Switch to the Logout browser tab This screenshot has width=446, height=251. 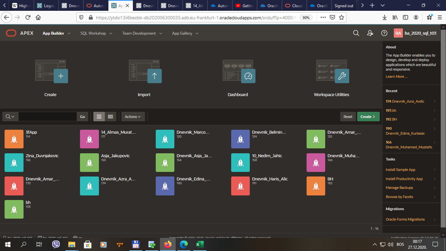[47, 6]
